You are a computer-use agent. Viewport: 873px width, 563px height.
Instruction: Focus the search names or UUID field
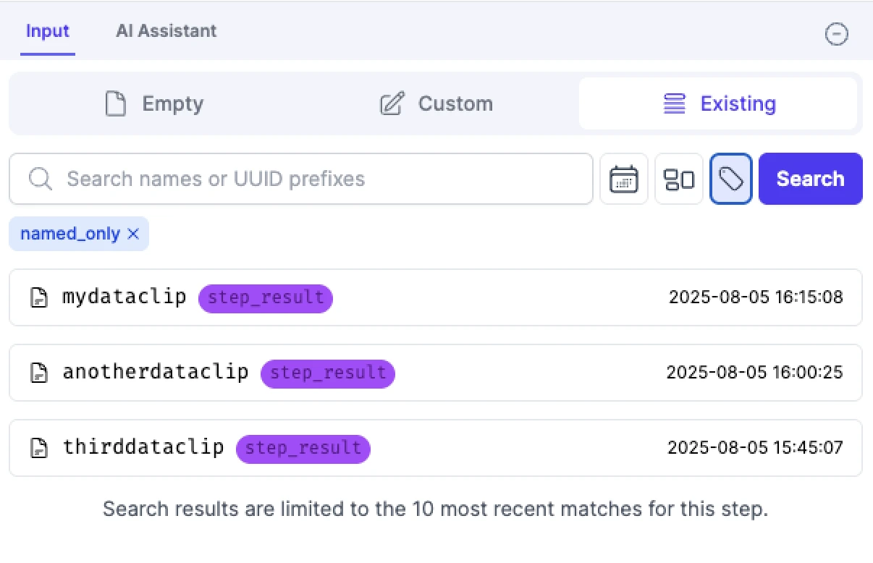(x=301, y=179)
